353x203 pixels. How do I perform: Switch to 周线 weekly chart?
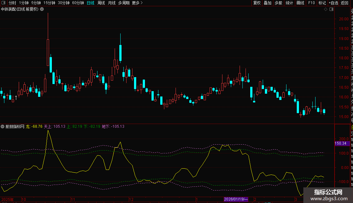point(101,3)
